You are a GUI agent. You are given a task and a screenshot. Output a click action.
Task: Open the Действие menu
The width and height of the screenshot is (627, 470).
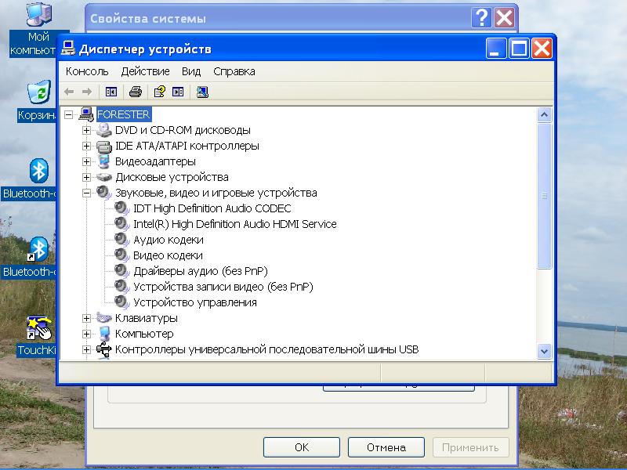click(x=145, y=71)
